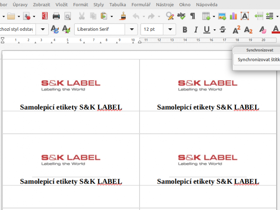280x210 pixels.
Task: Open underline style dropdown arrow
Action: 214,30
